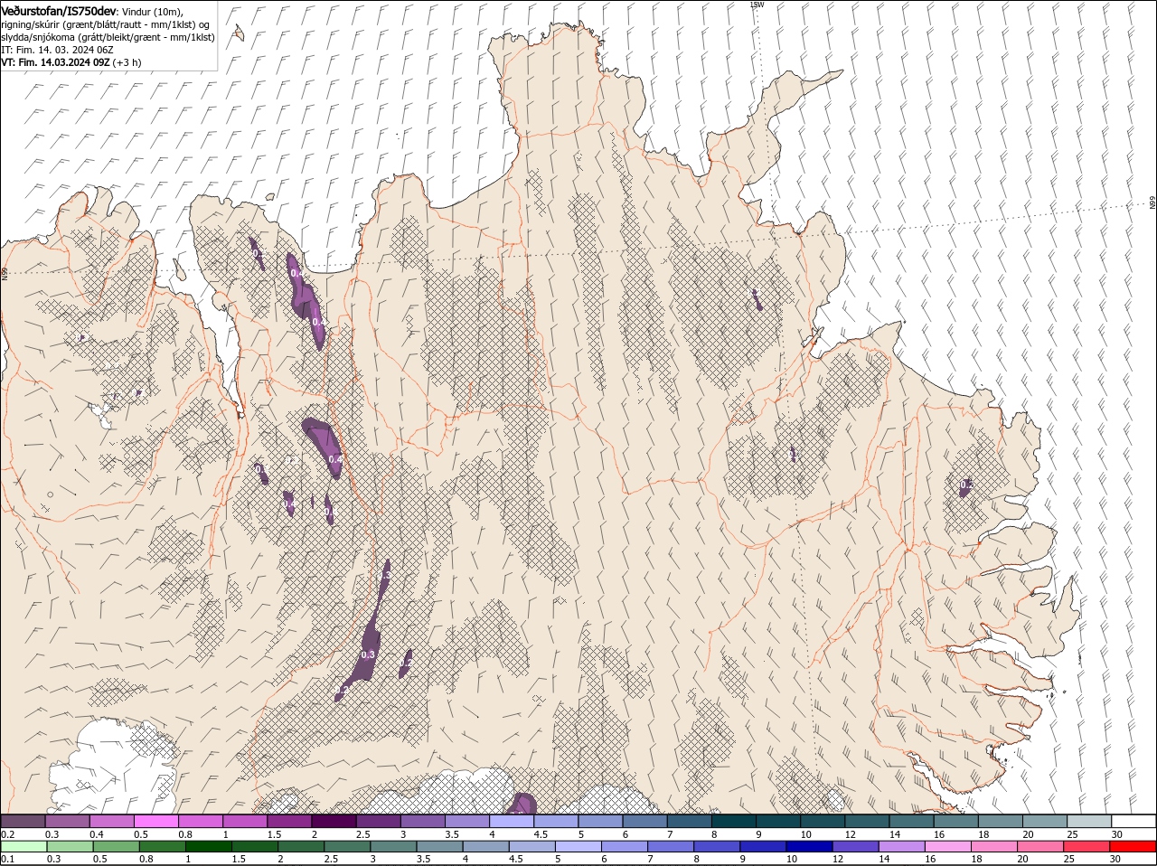Select the light periwinkle 4 swatch in upper scale
Viewport: 1157px width, 866px height.
(x=512, y=821)
